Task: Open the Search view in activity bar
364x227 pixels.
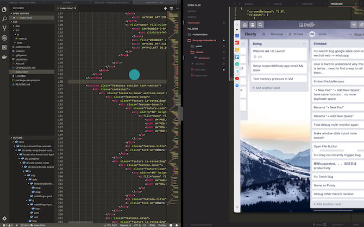Action: tap(4, 18)
